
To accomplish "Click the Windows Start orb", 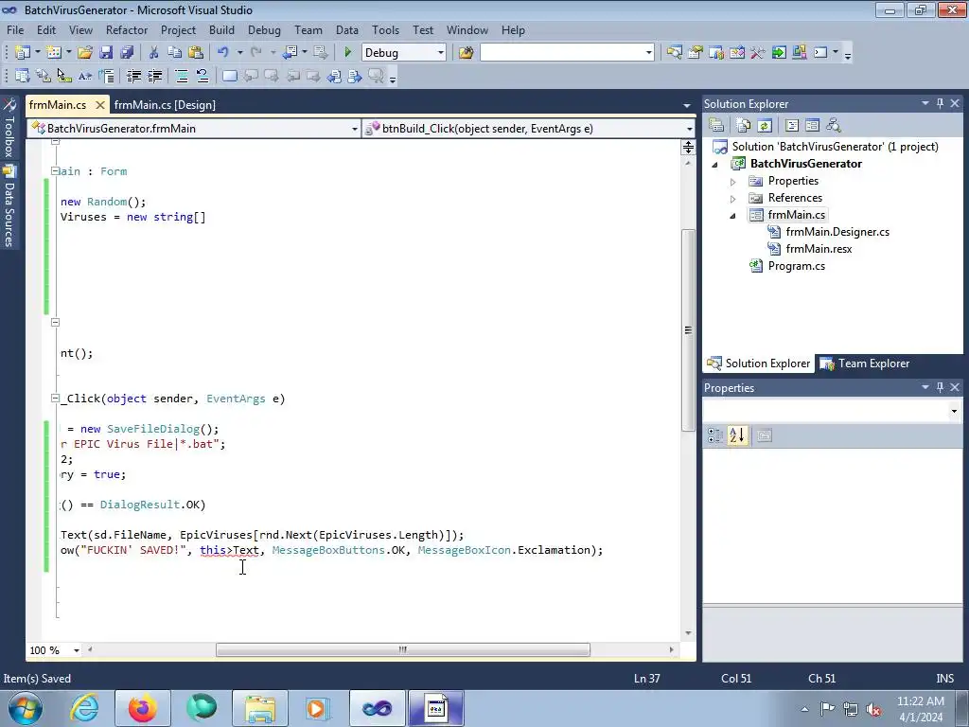I will point(26,708).
